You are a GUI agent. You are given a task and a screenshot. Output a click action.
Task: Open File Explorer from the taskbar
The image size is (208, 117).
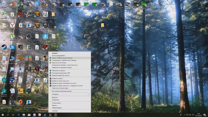click(24, 115)
